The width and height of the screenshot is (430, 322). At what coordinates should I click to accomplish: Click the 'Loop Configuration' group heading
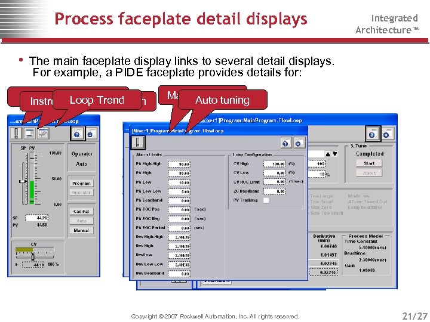click(252, 154)
